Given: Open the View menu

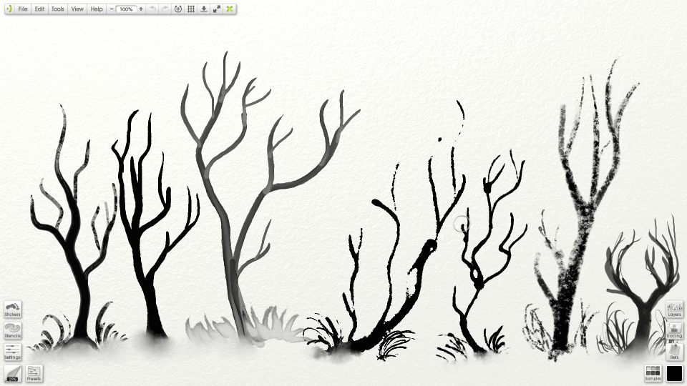Looking at the screenshot, I should 77,9.
